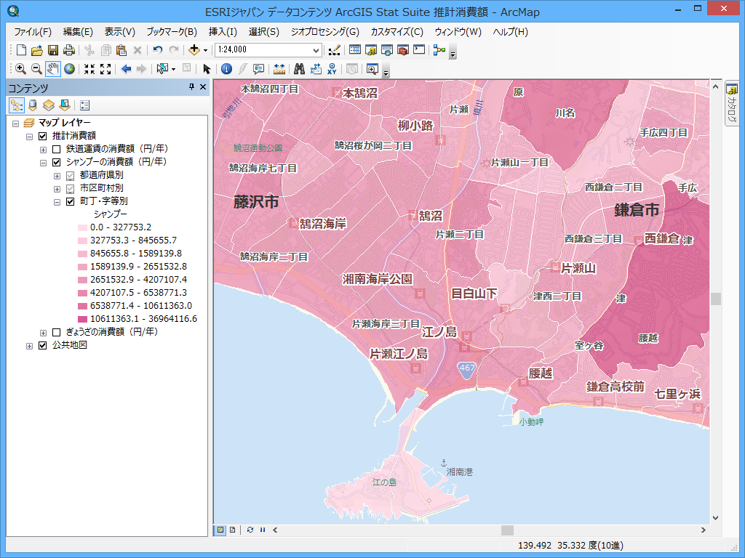Select the Select Elements arrow tool
This screenshot has height=558, width=745.
206,69
